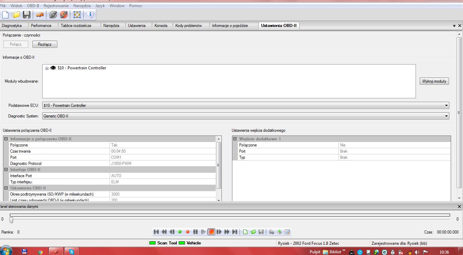The height and width of the screenshot is (255, 463).
Task: Click the Windows Start button
Action: pos(6,251)
